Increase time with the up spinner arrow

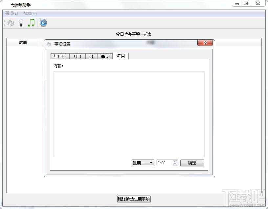(175, 161)
